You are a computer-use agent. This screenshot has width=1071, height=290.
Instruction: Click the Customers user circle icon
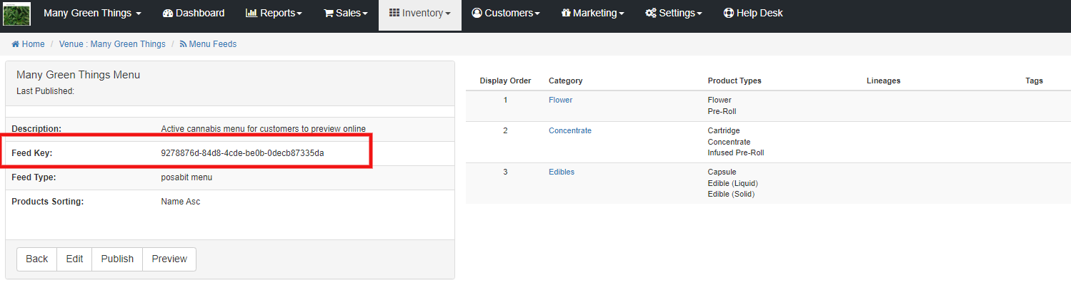pos(477,13)
